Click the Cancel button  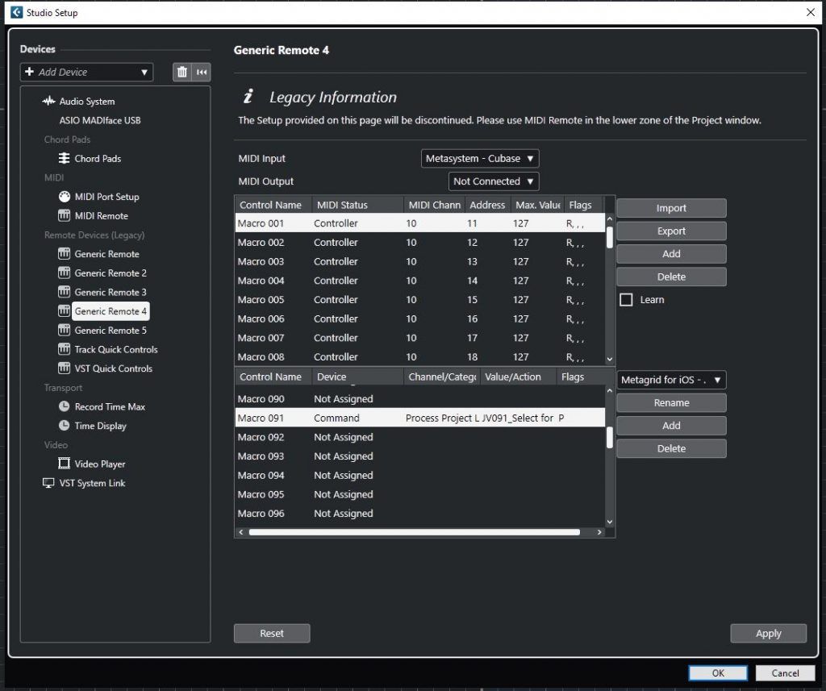(x=785, y=672)
